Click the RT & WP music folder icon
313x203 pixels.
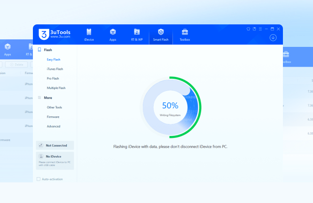click(137, 32)
